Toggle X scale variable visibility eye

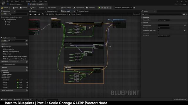(x=27, y=83)
